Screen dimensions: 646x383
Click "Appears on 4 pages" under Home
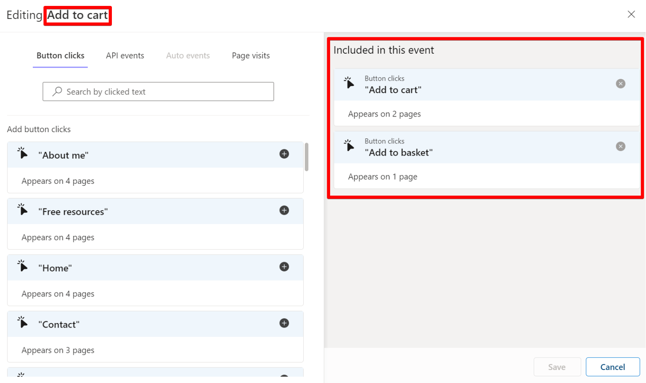pyautogui.click(x=58, y=294)
